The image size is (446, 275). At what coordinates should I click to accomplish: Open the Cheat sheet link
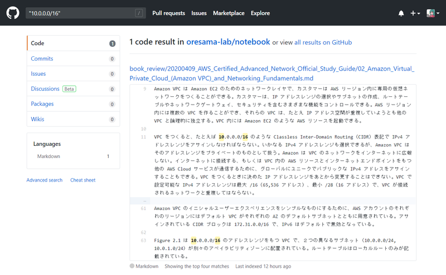coord(83,180)
